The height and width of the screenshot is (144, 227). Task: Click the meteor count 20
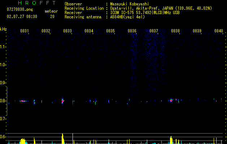52,17
